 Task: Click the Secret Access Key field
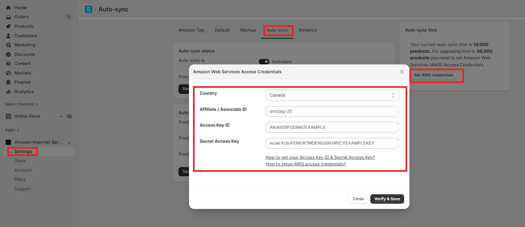click(x=332, y=143)
